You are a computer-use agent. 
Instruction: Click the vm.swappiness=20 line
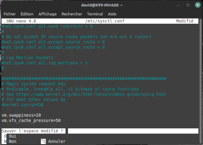point(21,115)
